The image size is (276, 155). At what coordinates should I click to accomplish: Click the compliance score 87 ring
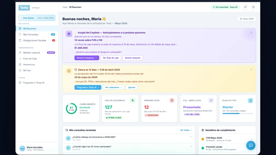[71, 108]
